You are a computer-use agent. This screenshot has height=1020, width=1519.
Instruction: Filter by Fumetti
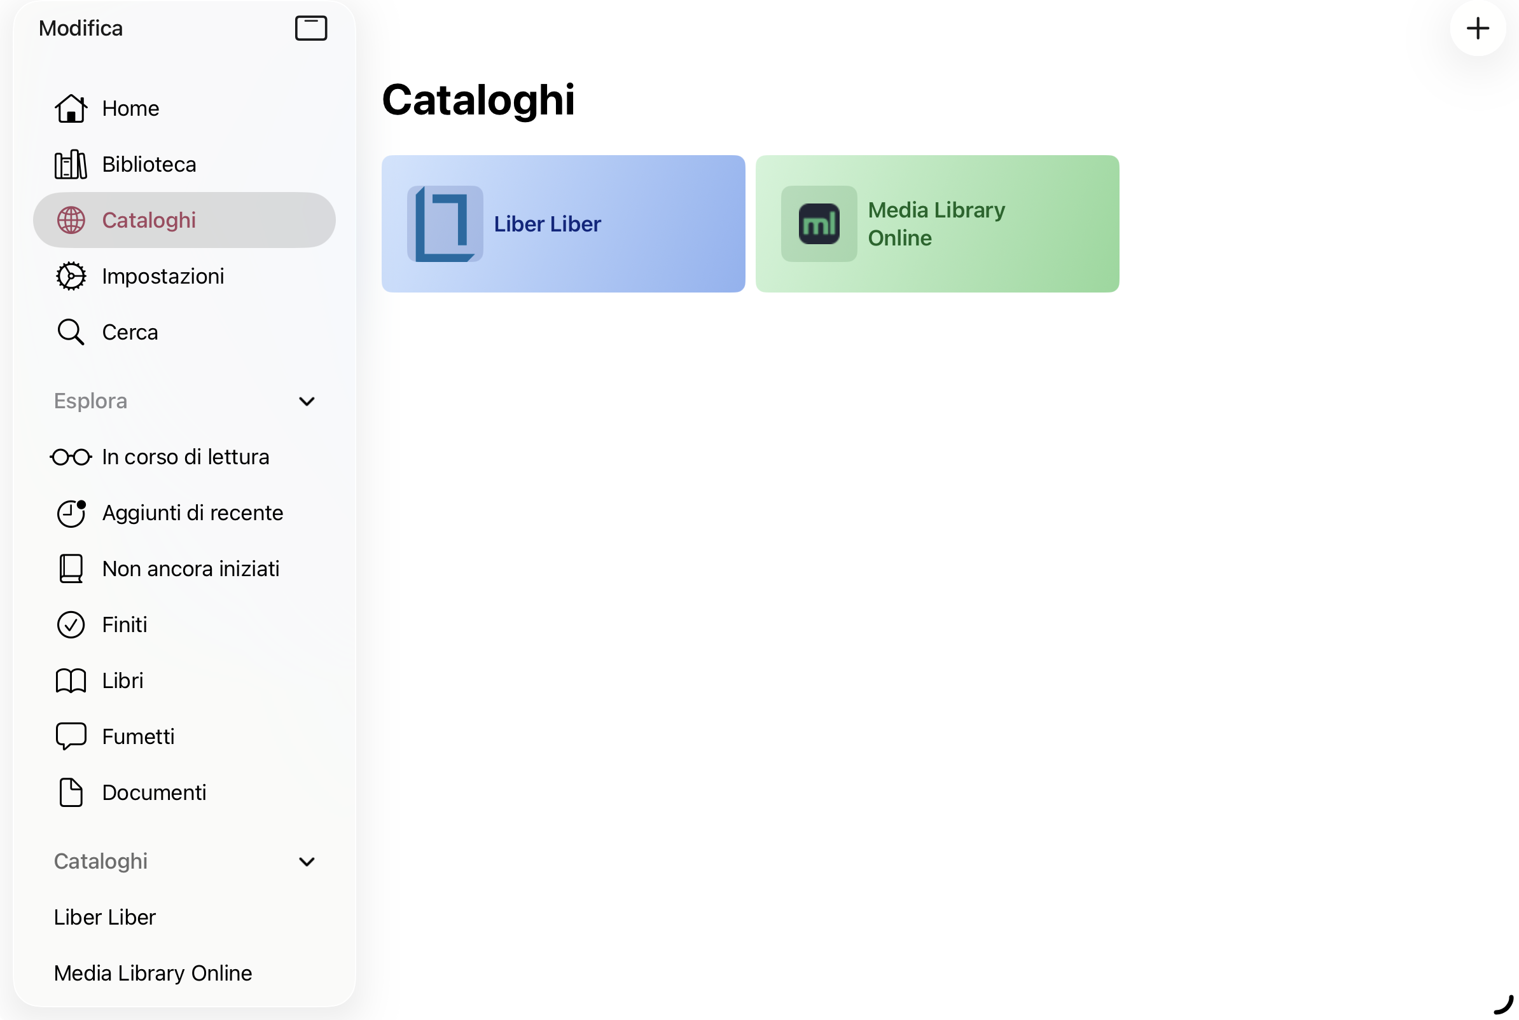(184, 737)
